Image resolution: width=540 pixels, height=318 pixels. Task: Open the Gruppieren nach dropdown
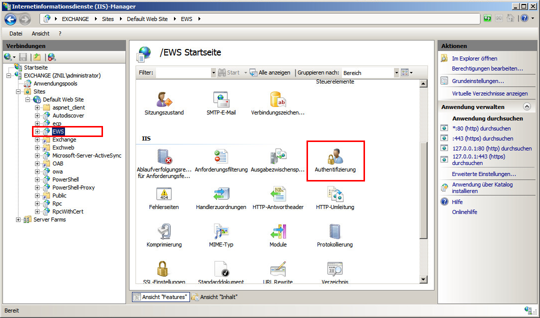[x=396, y=72]
